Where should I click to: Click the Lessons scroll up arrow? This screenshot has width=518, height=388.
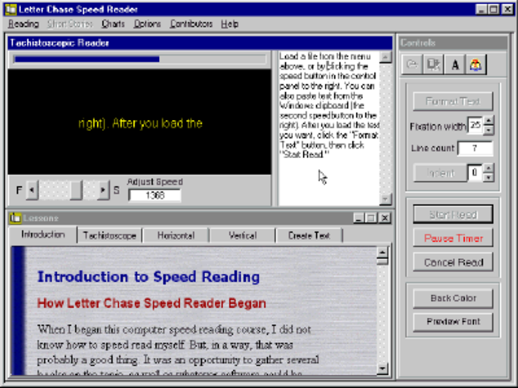coord(382,252)
